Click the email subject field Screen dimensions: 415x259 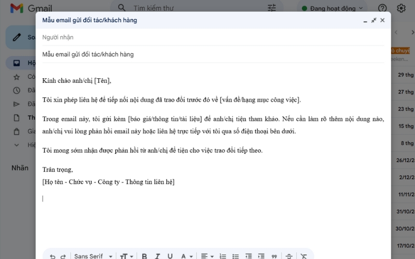tap(213, 54)
